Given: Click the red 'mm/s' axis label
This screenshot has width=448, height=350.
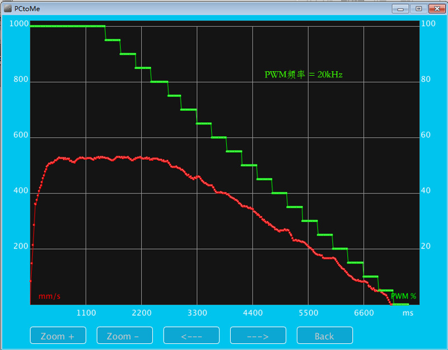Looking at the screenshot, I should (x=49, y=296).
